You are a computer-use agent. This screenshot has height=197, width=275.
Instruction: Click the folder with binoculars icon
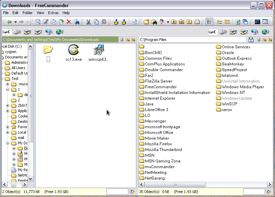pos(154,22)
